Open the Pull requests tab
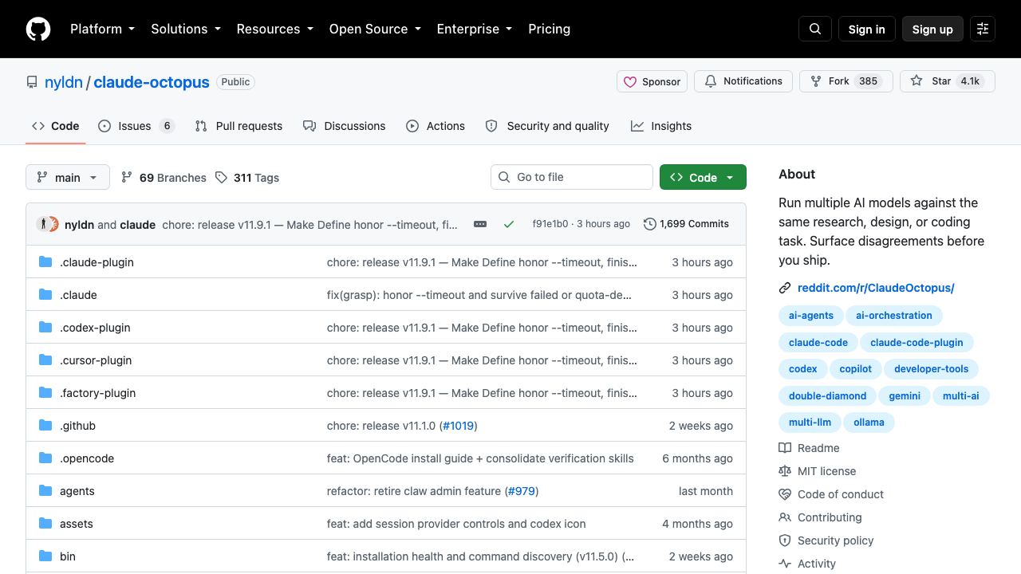The width and height of the screenshot is (1021, 574). (x=238, y=126)
